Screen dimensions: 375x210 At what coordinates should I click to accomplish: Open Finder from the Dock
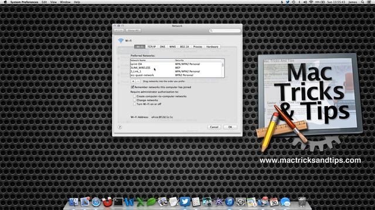[x=74, y=202]
